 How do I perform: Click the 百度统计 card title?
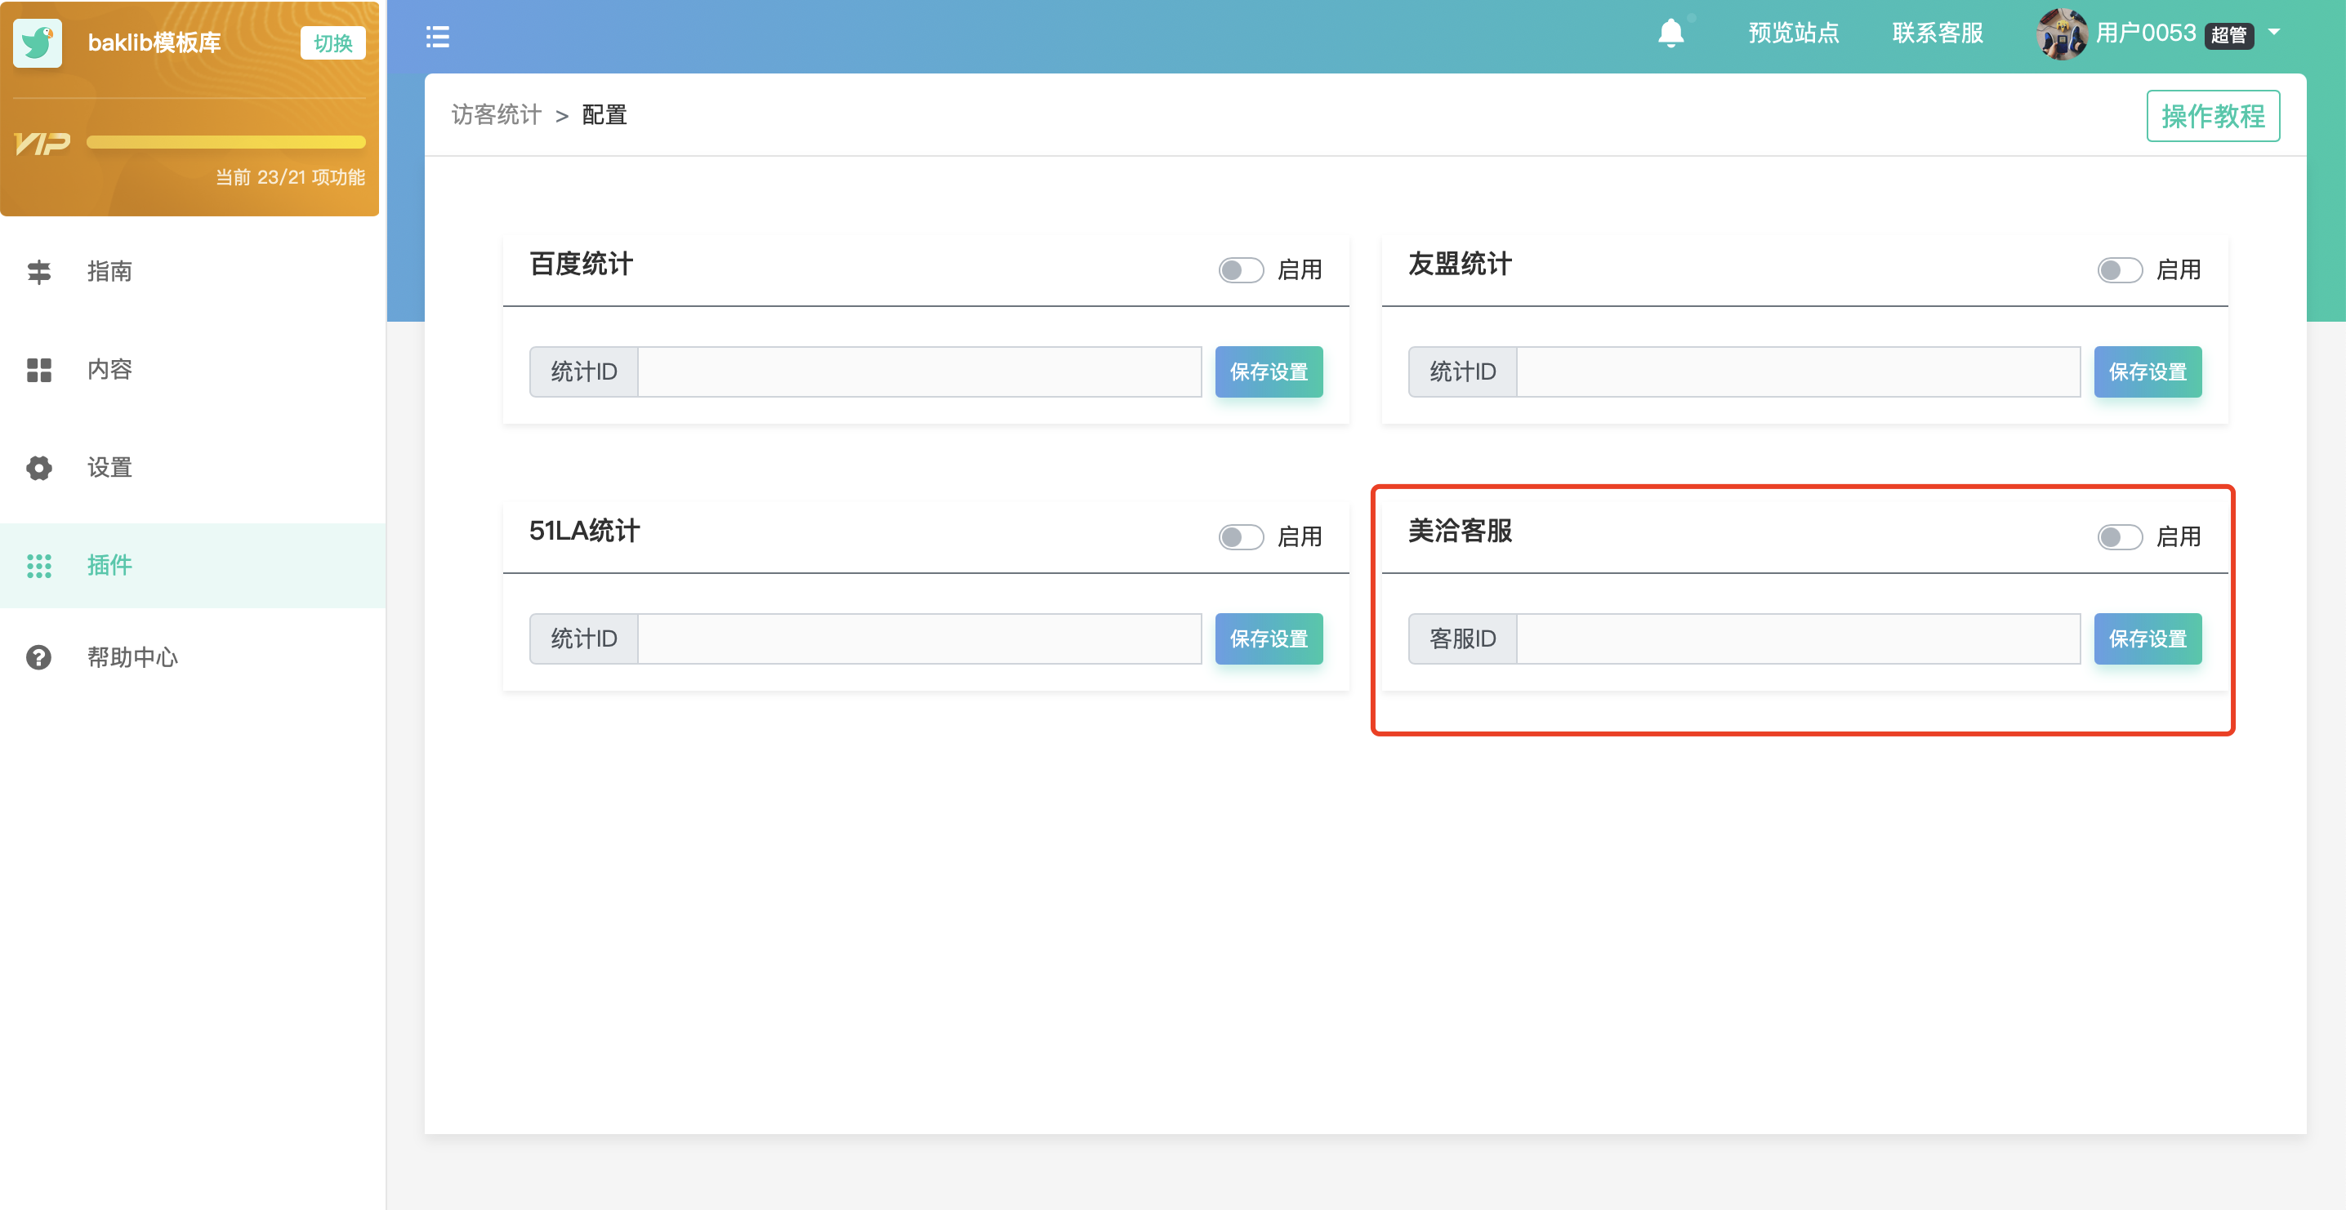581,264
